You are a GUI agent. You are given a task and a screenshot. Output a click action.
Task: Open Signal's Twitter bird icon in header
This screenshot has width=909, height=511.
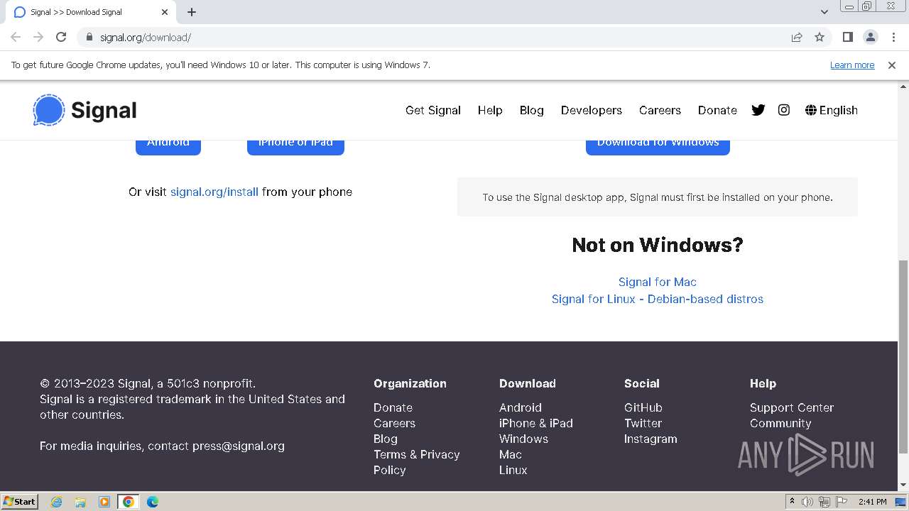click(758, 110)
